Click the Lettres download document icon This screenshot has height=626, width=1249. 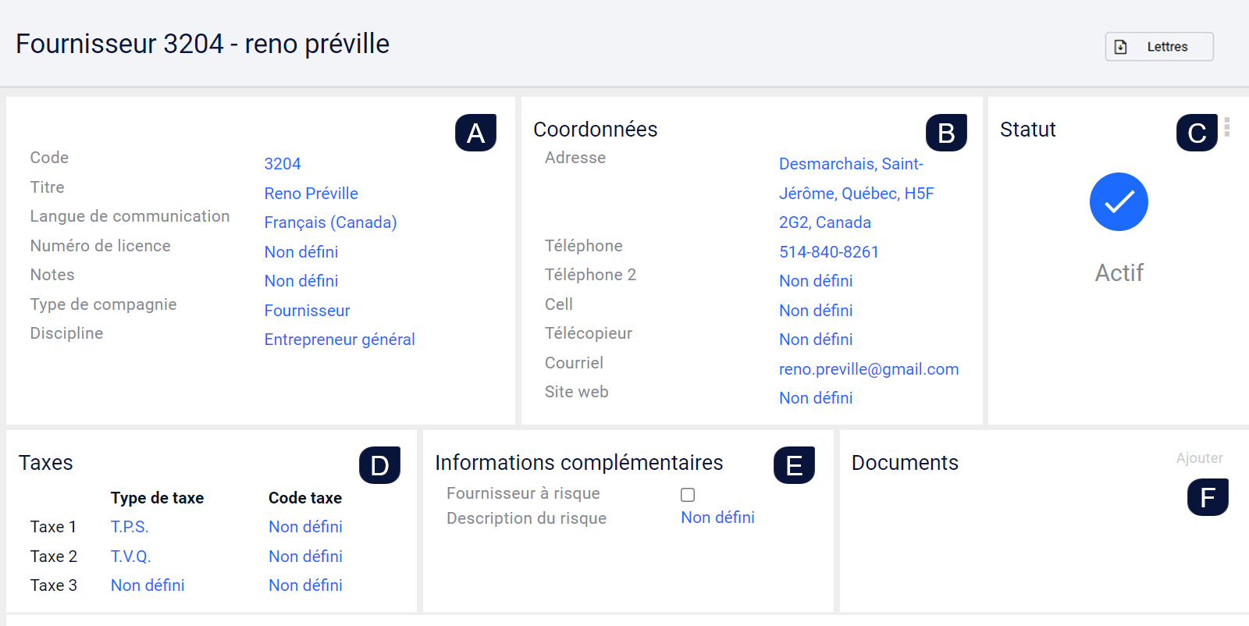click(x=1121, y=47)
